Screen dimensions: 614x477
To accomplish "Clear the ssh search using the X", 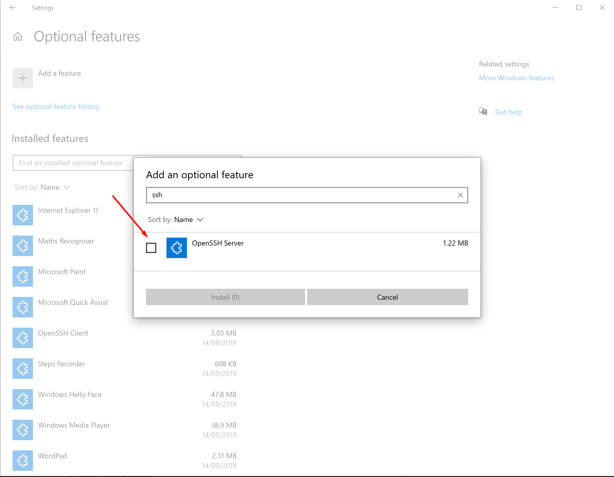I will click(460, 195).
